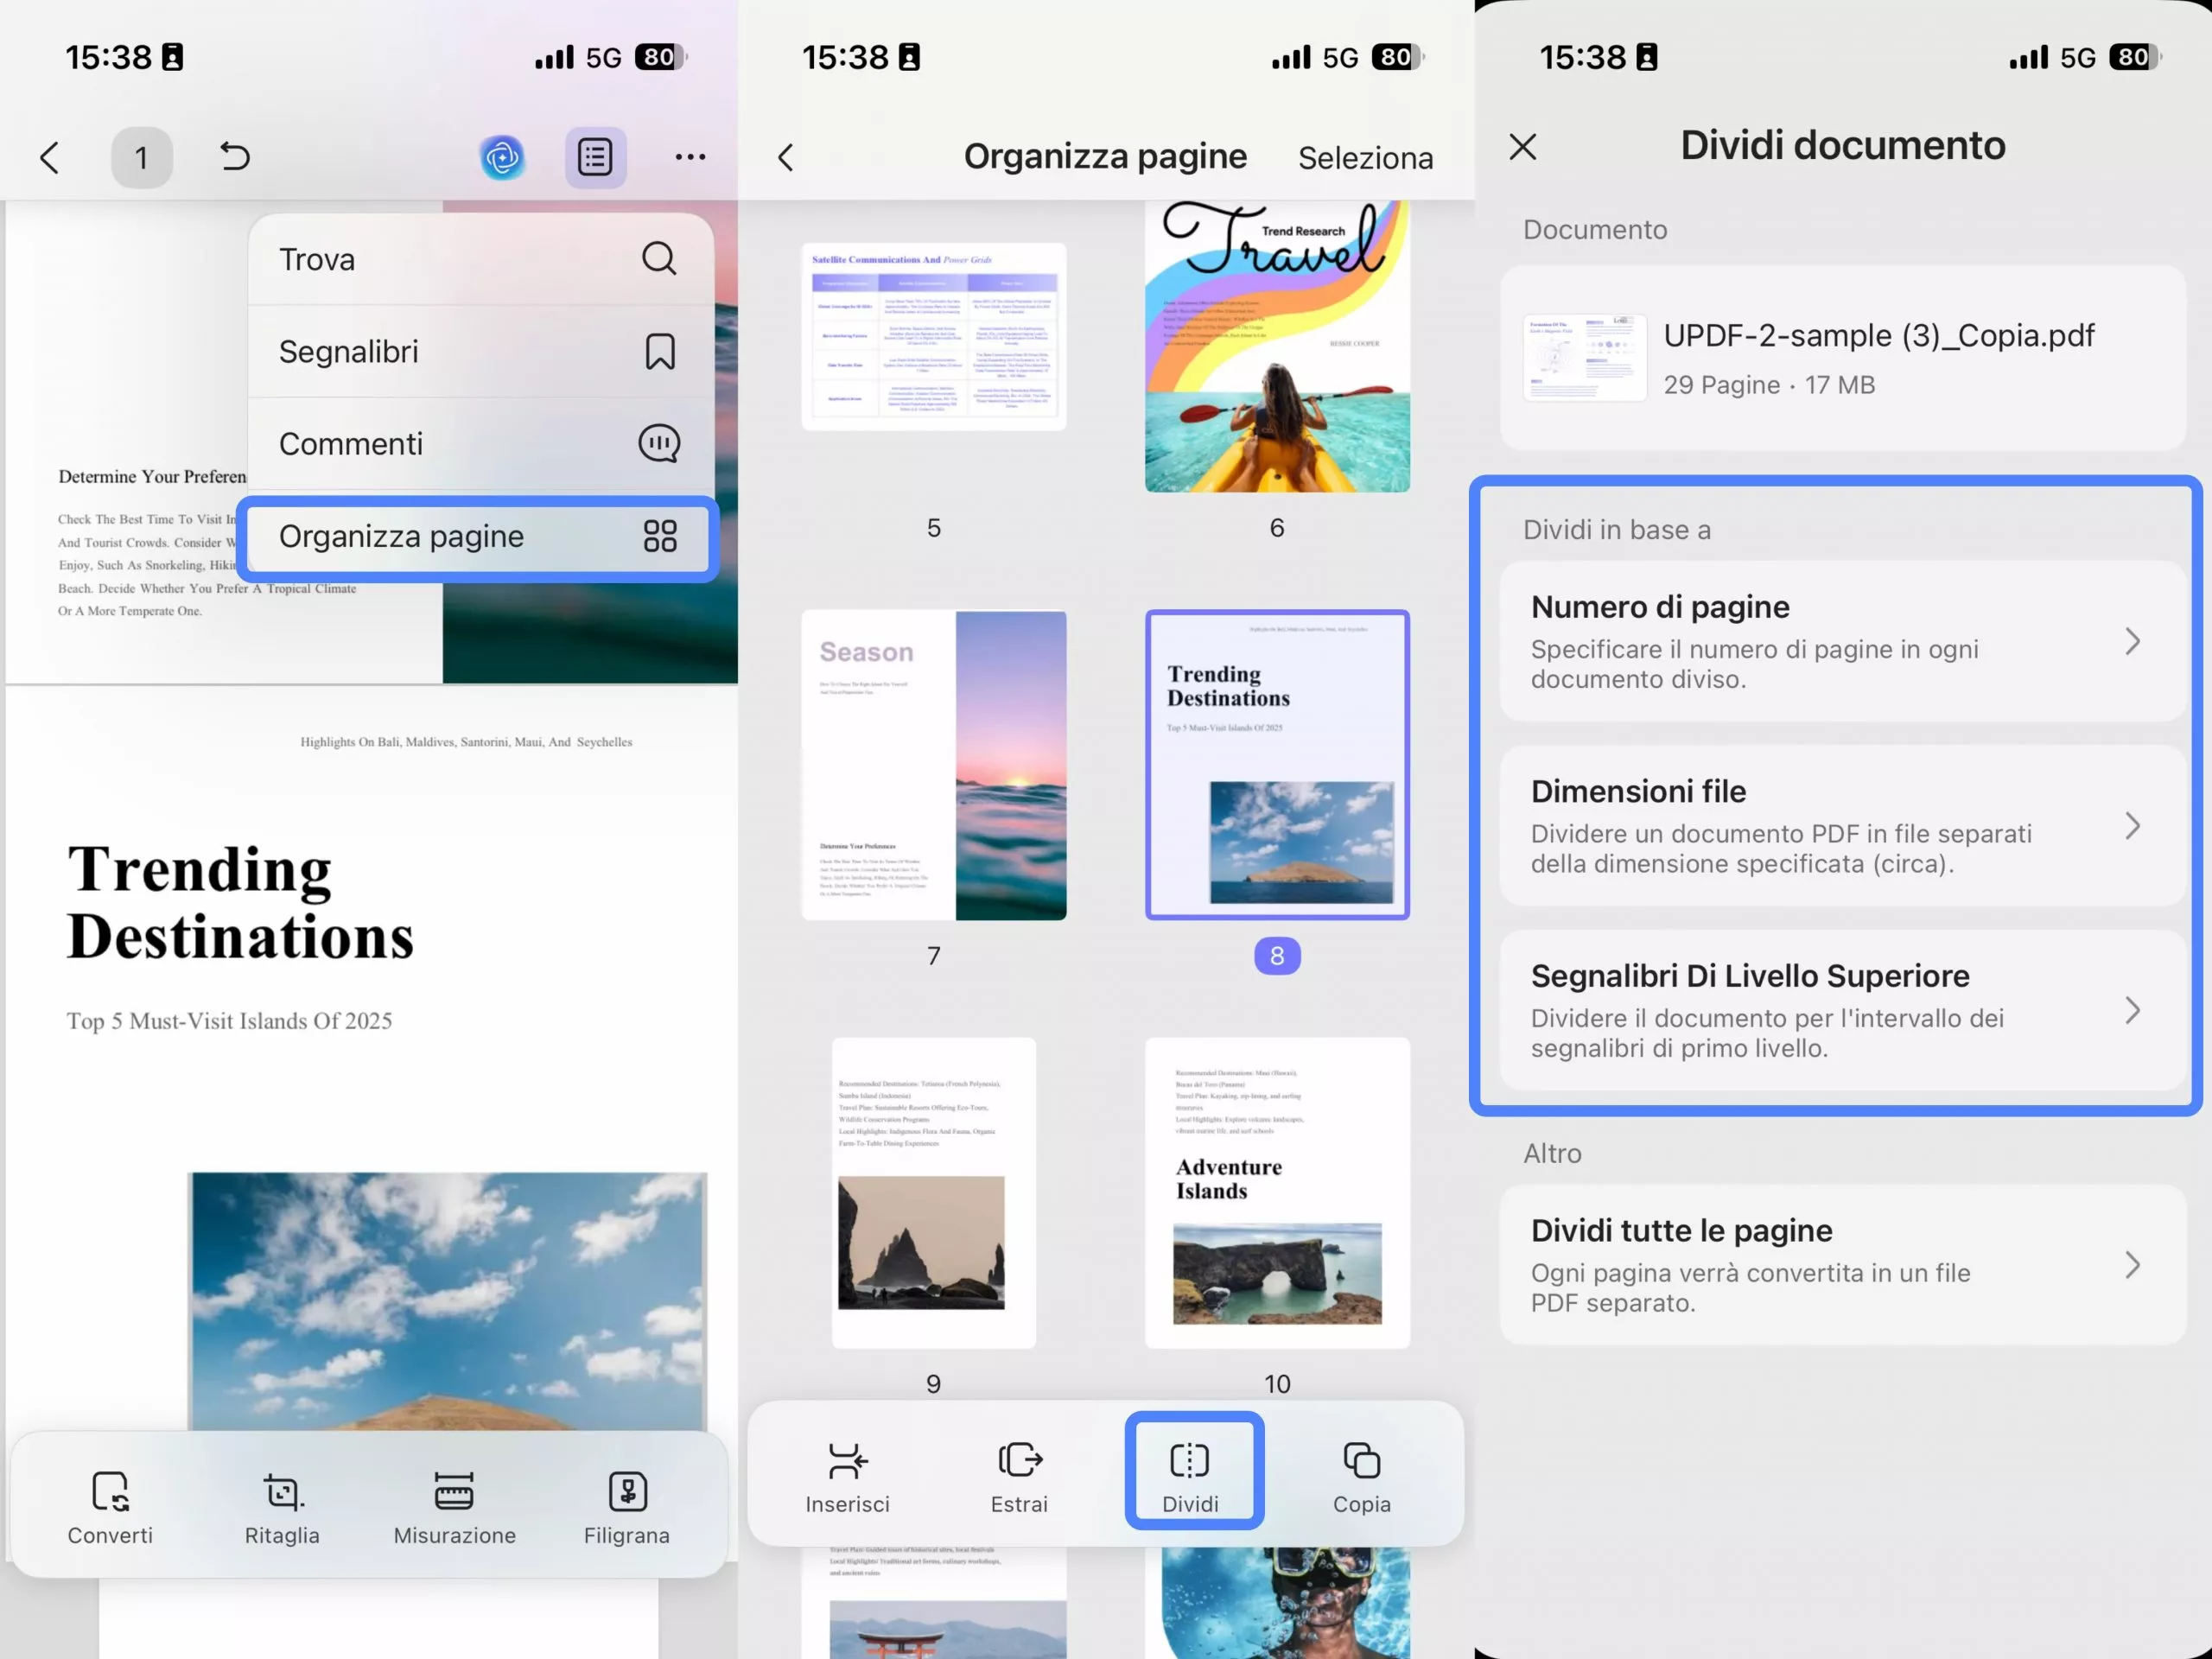Open Segnalibri Di Livello Superiore option

point(1842,1010)
